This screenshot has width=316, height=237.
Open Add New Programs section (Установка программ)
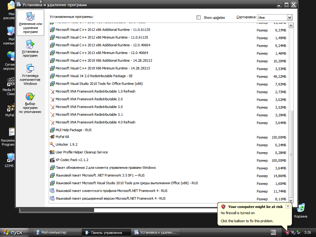click(30, 48)
